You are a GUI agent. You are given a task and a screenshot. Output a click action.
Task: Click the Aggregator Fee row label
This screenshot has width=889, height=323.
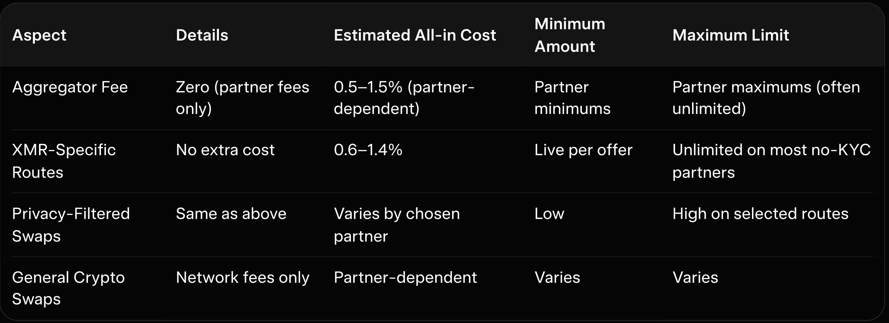tap(70, 87)
